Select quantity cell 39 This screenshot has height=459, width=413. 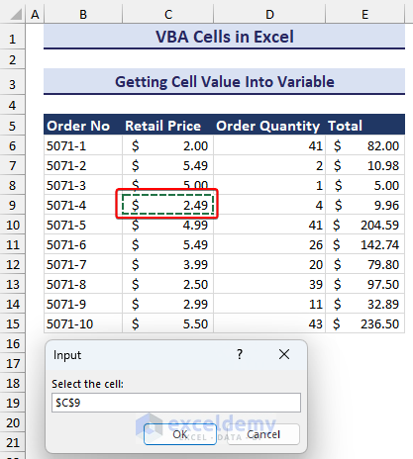(x=269, y=284)
